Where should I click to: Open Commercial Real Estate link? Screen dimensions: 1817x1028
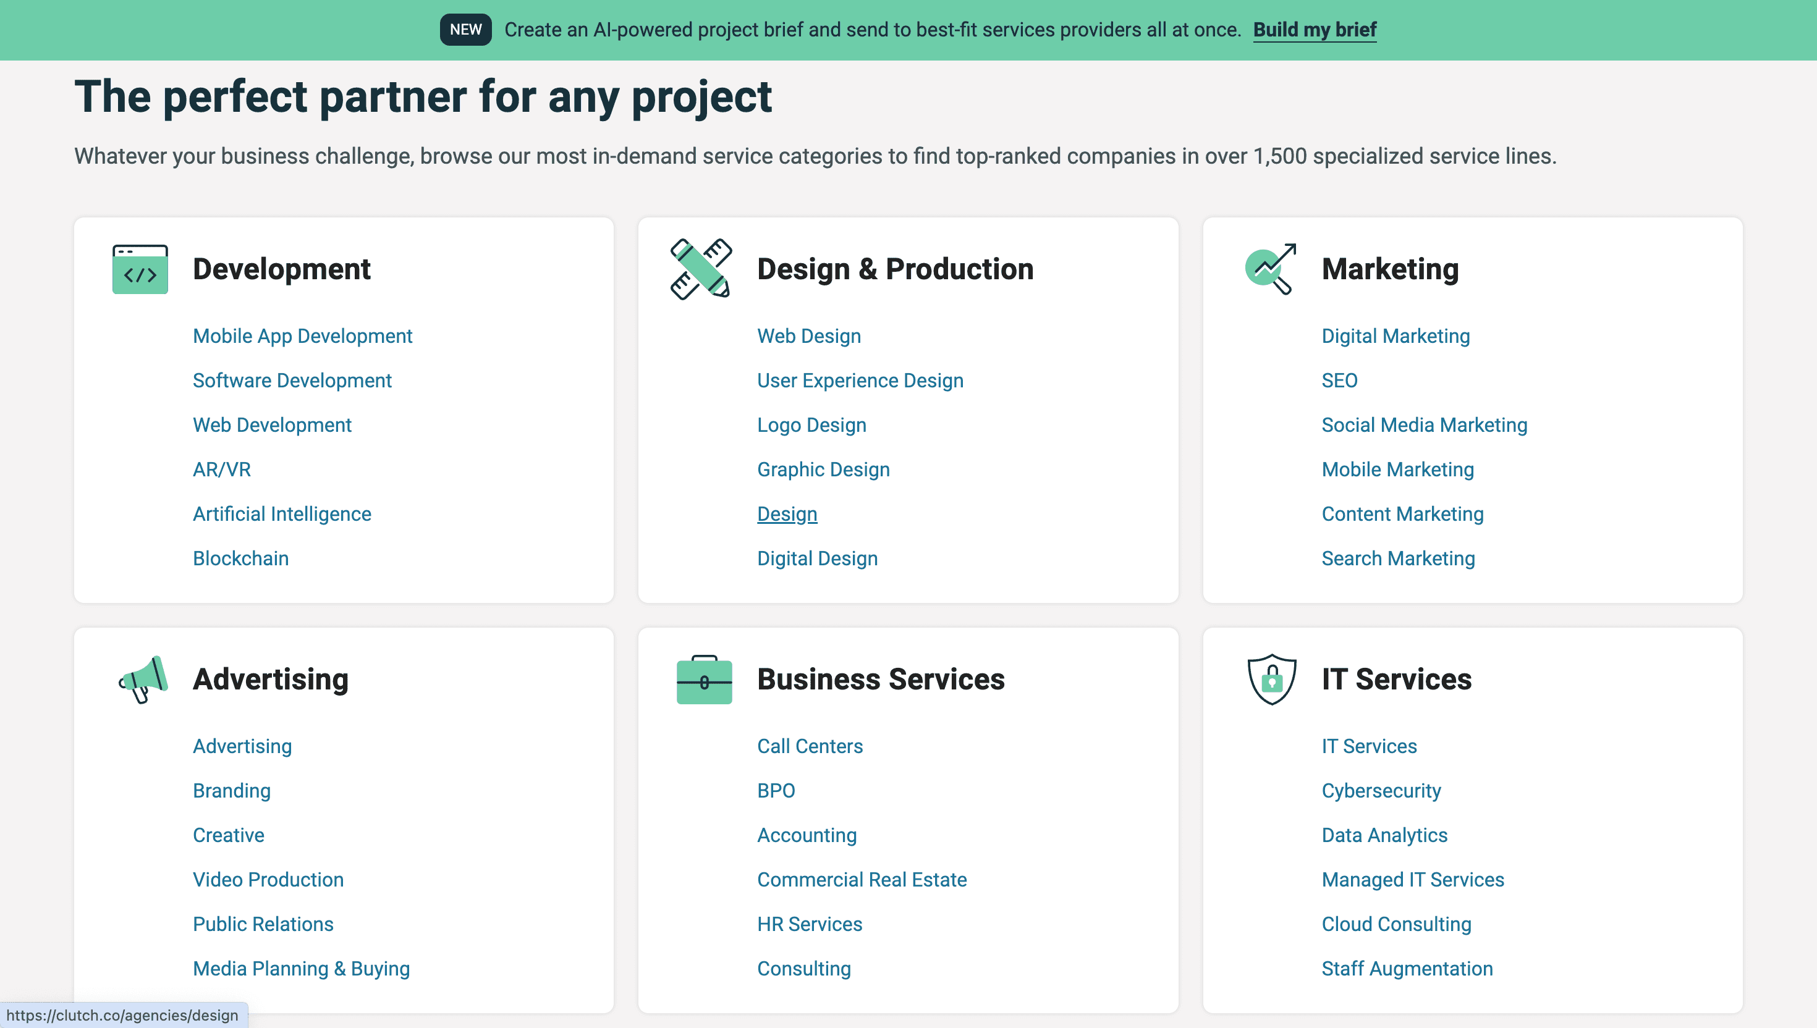[x=862, y=880]
